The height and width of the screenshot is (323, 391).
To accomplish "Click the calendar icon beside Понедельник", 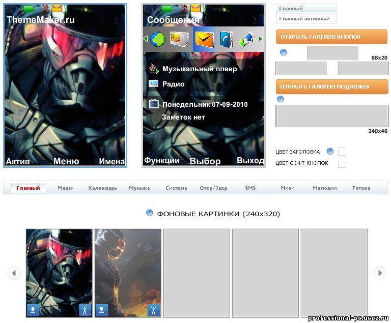I will (x=154, y=103).
